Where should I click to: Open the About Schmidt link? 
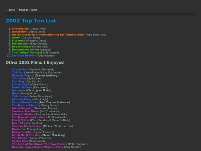pyautogui.click(x=22, y=108)
